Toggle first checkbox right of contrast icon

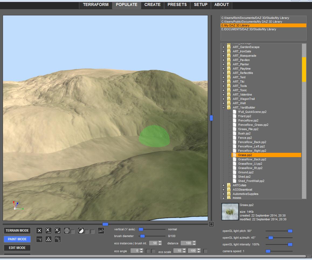[x=86, y=232]
